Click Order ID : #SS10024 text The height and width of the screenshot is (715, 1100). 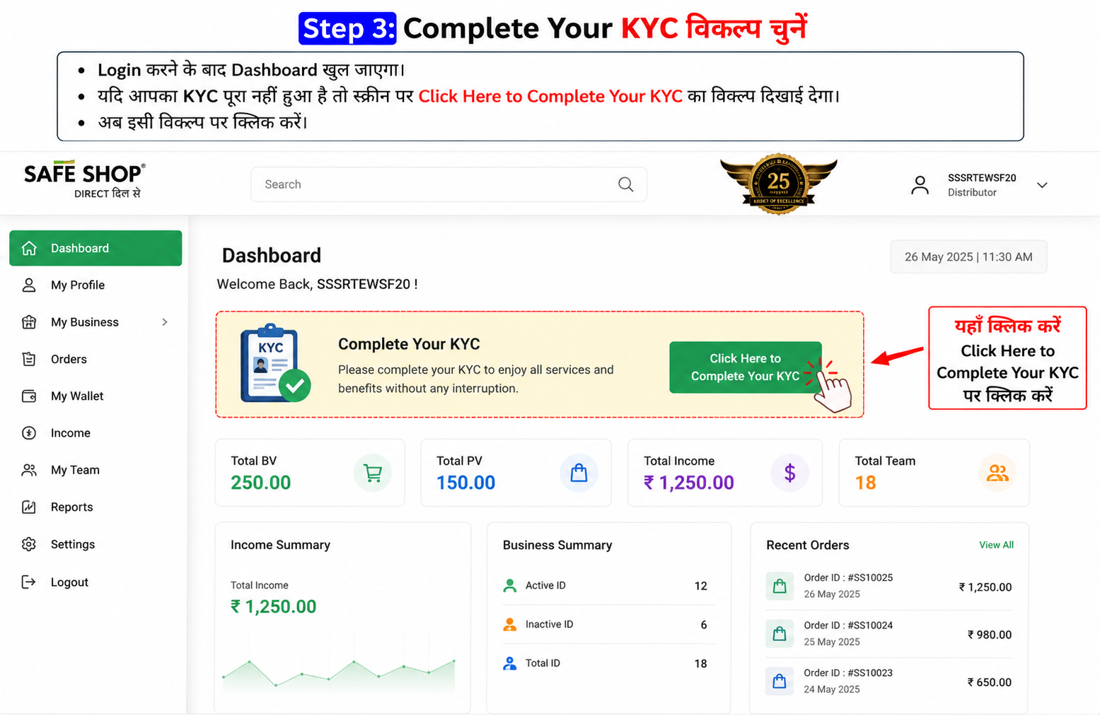[848, 625]
